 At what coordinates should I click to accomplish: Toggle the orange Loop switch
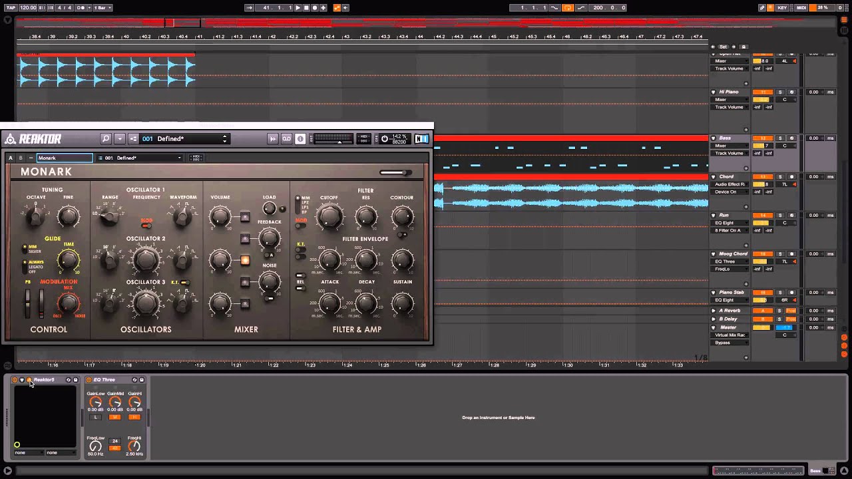[x=568, y=8]
